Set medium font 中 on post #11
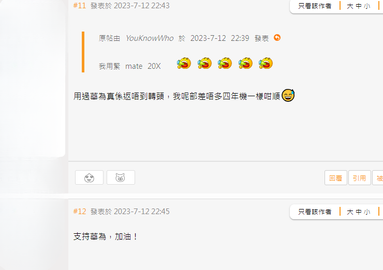Image resolution: width=383 pixels, height=270 pixels. pos(359,6)
